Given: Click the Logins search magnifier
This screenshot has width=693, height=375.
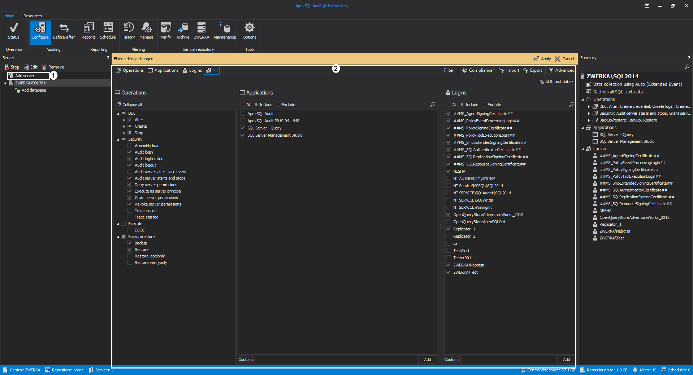Looking at the screenshot, I should (572, 104).
